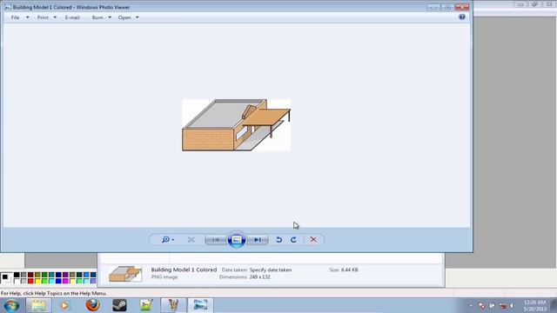This screenshot has width=557, height=313.
Task: Pick the dark gray swatch in Paint palette
Action: point(23,275)
